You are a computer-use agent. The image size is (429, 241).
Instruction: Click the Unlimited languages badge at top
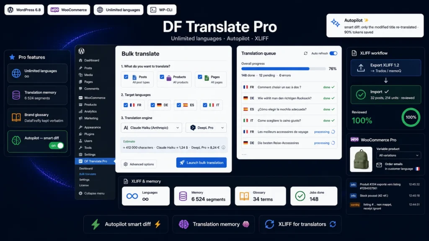click(119, 10)
